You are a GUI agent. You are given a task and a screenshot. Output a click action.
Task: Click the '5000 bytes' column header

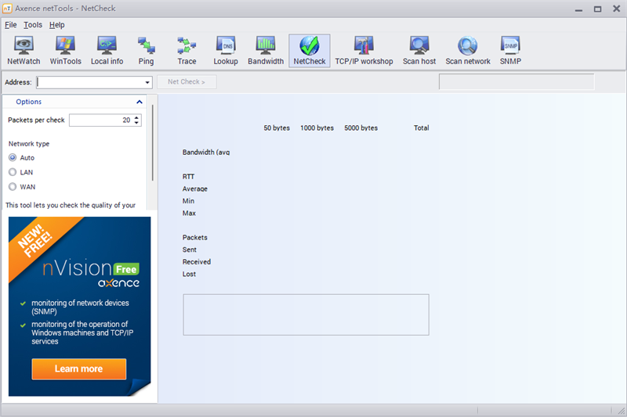pyautogui.click(x=361, y=128)
